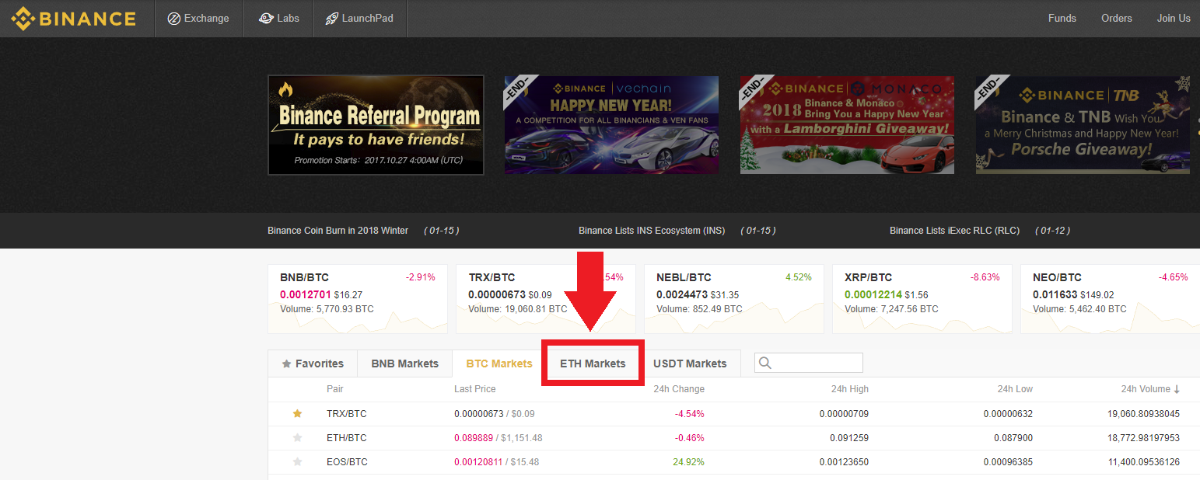1200x480 pixels.
Task: Switch to the BNB Markets tab
Action: 404,363
